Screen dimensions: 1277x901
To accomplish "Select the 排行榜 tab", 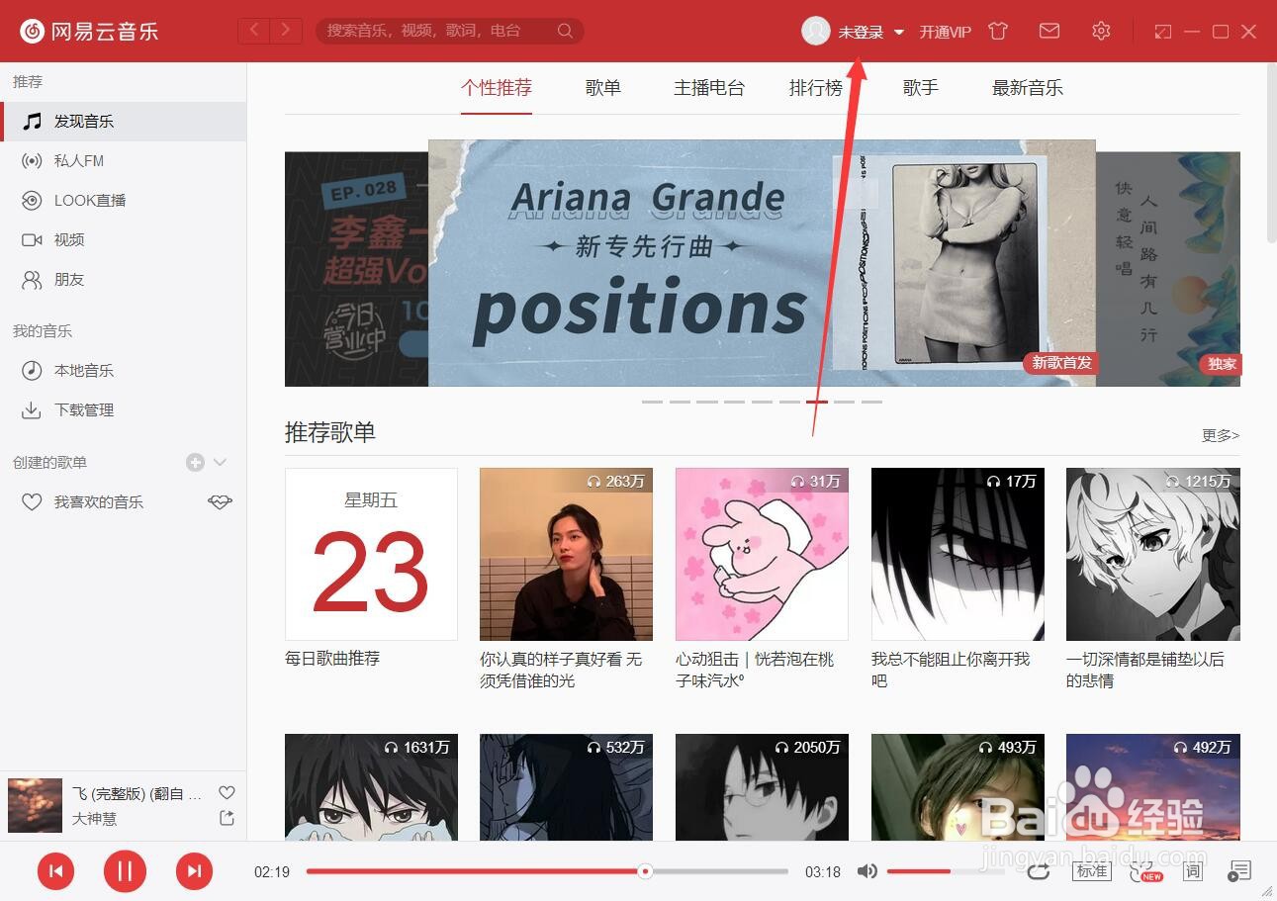I will tap(816, 88).
